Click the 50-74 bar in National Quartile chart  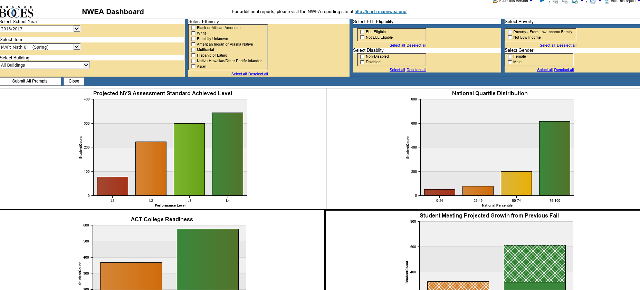coord(516,183)
